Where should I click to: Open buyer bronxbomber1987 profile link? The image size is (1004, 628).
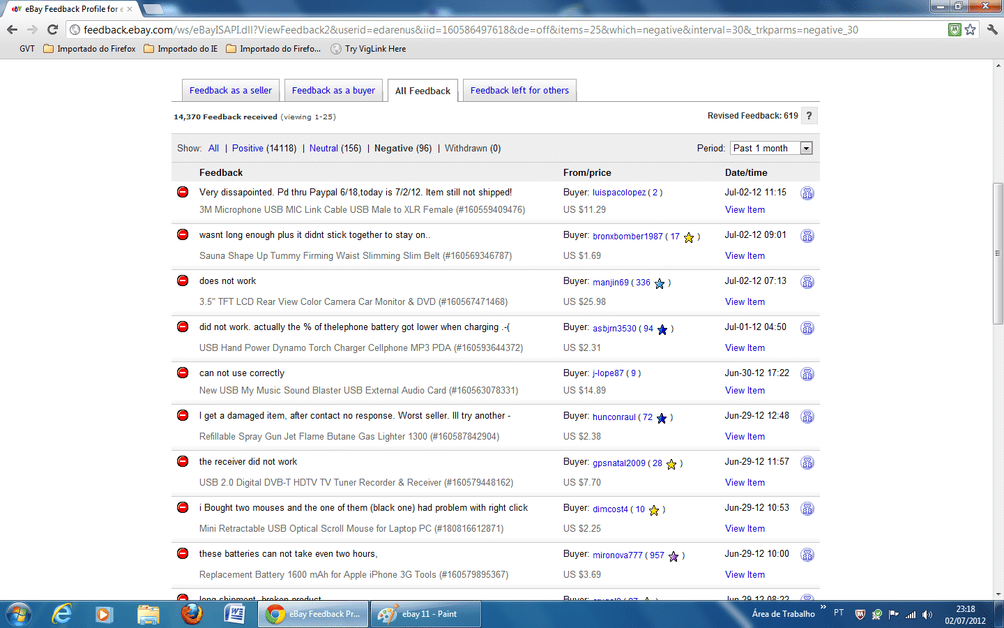pos(627,237)
